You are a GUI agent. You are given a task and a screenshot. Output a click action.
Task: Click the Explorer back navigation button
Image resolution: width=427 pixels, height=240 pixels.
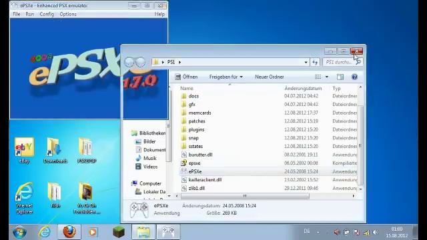tap(129, 62)
